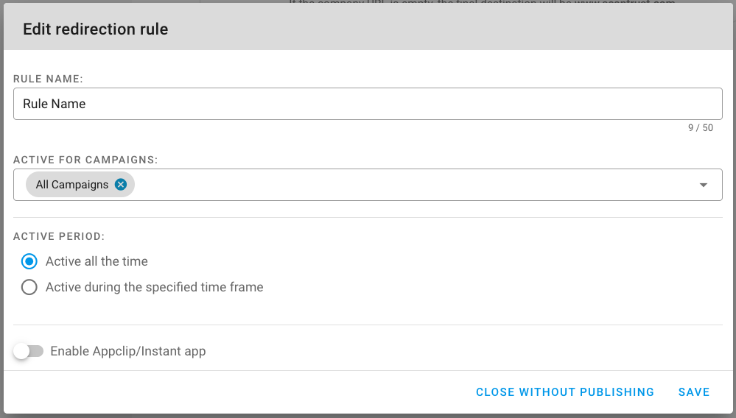Screen dimensions: 736x418
Task: Save the redirection rule
Action: click(694, 392)
